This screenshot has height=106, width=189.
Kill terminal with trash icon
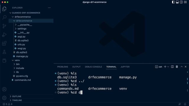[x=177, y=67]
